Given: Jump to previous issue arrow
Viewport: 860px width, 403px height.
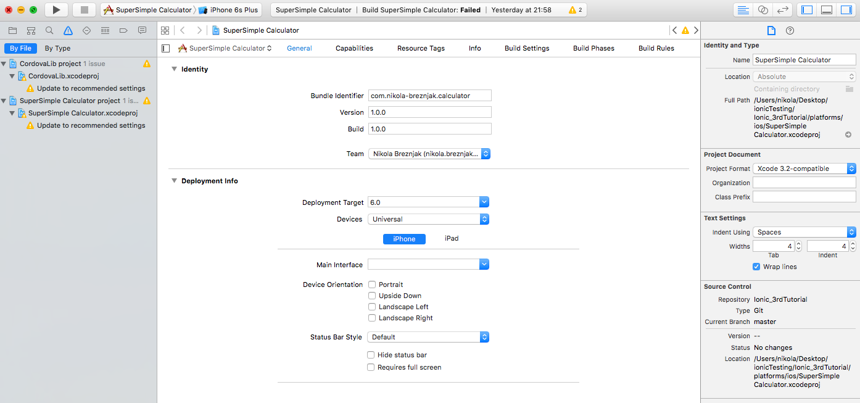Looking at the screenshot, I should click(674, 30).
